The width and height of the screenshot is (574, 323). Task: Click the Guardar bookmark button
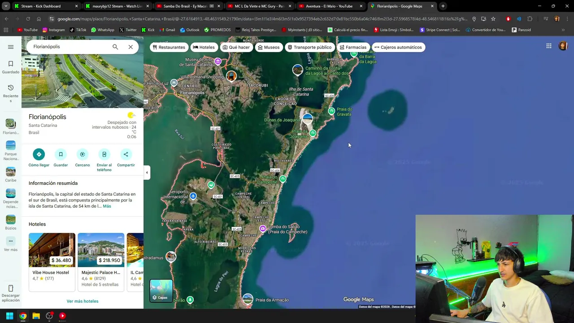(61, 154)
